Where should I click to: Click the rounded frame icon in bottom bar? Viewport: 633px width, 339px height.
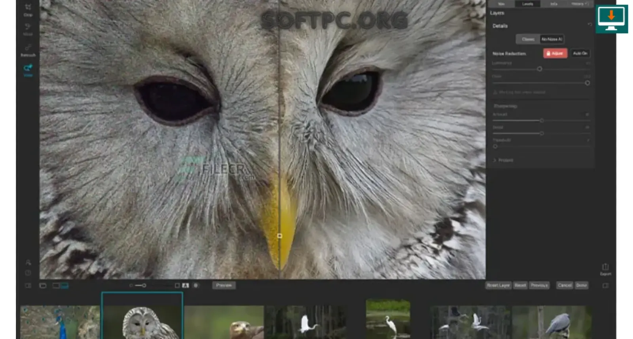pos(43,285)
